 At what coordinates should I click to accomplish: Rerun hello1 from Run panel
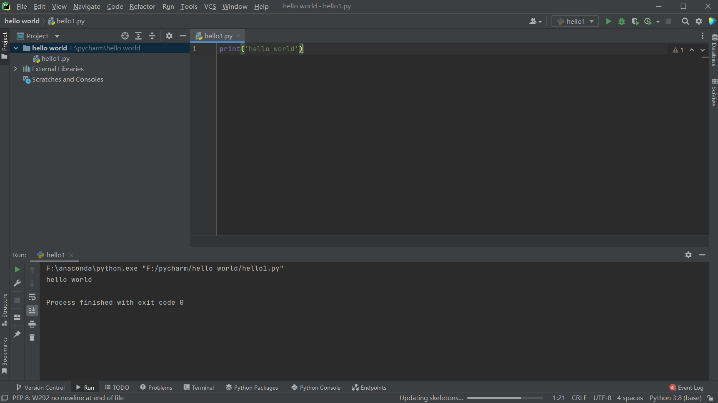pyautogui.click(x=17, y=269)
